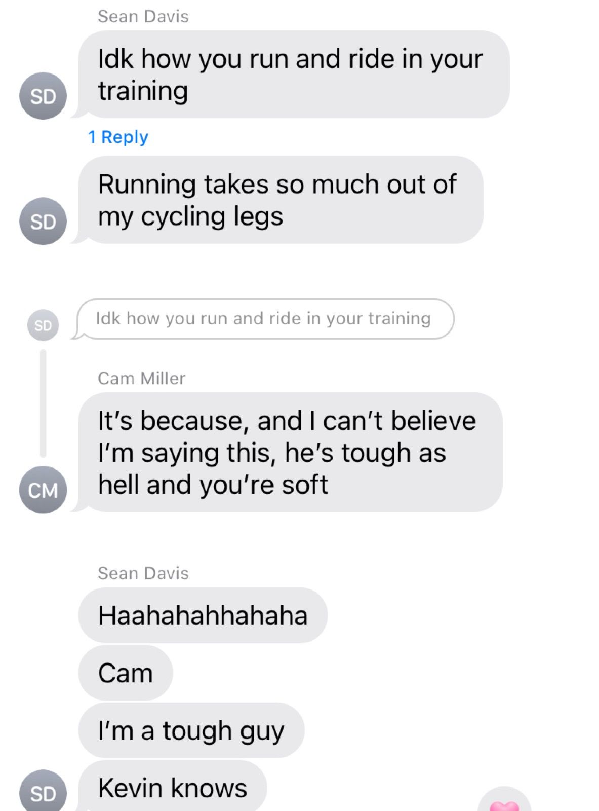Screen dimensions: 599x811
Task: Tap the gray thread connector line
Action: [x=43, y=403]
